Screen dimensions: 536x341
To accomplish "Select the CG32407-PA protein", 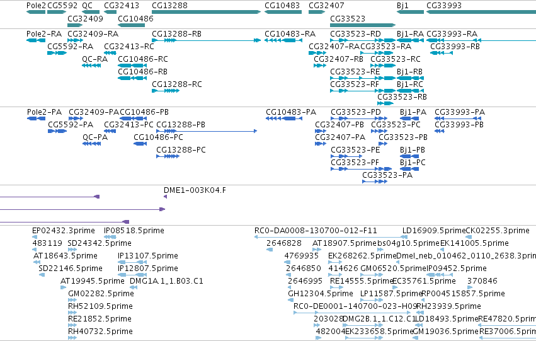I will (321, 144).
